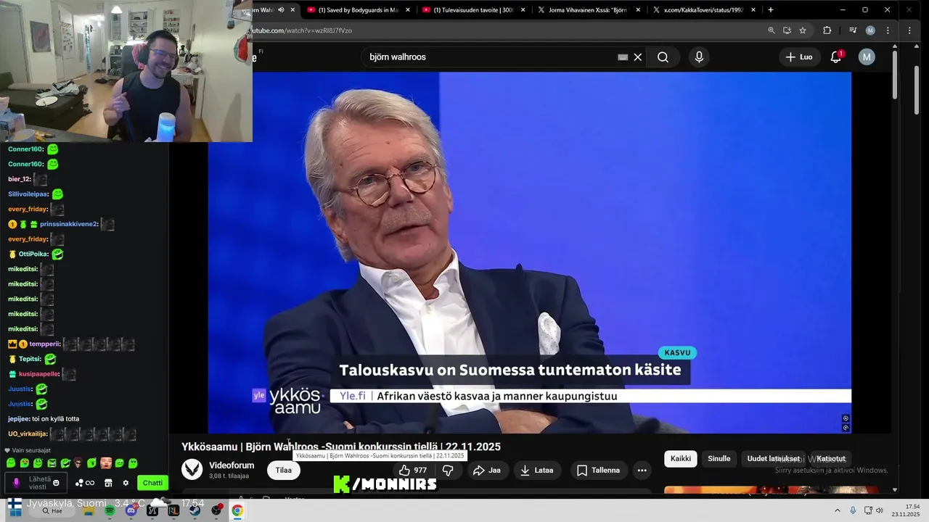Click the Luo create button
The image size is (929, 522).
coord(799,57)
